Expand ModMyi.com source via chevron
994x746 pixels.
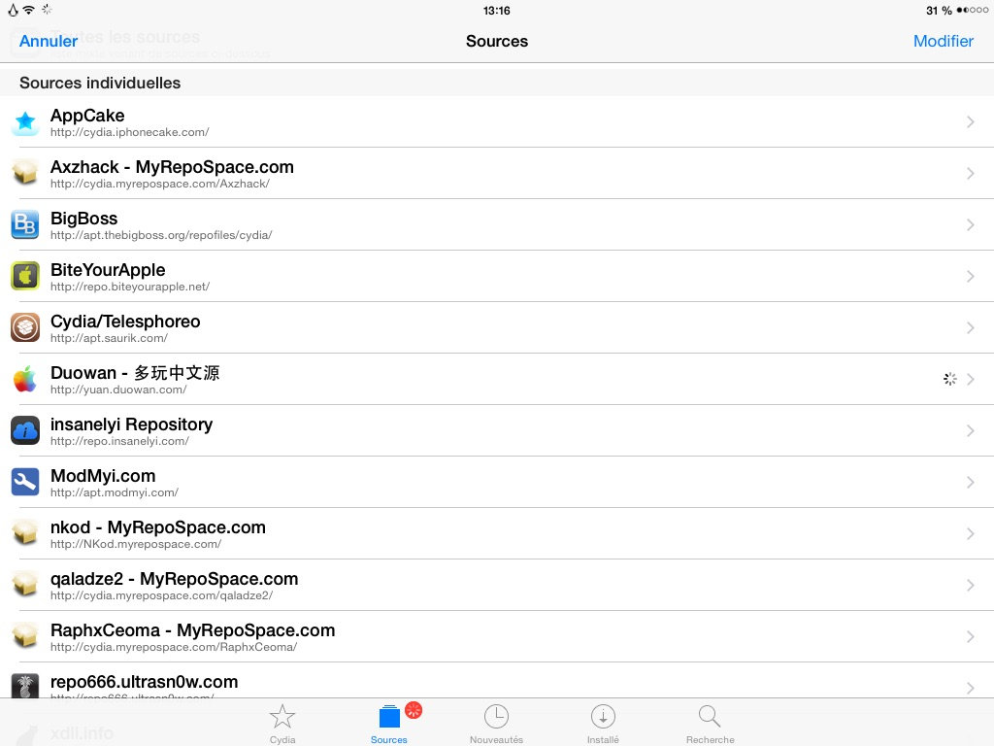[x=971, y=482]
